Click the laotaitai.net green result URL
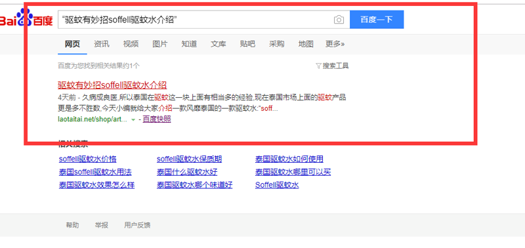The image size is (525, 248). point(93,119)
